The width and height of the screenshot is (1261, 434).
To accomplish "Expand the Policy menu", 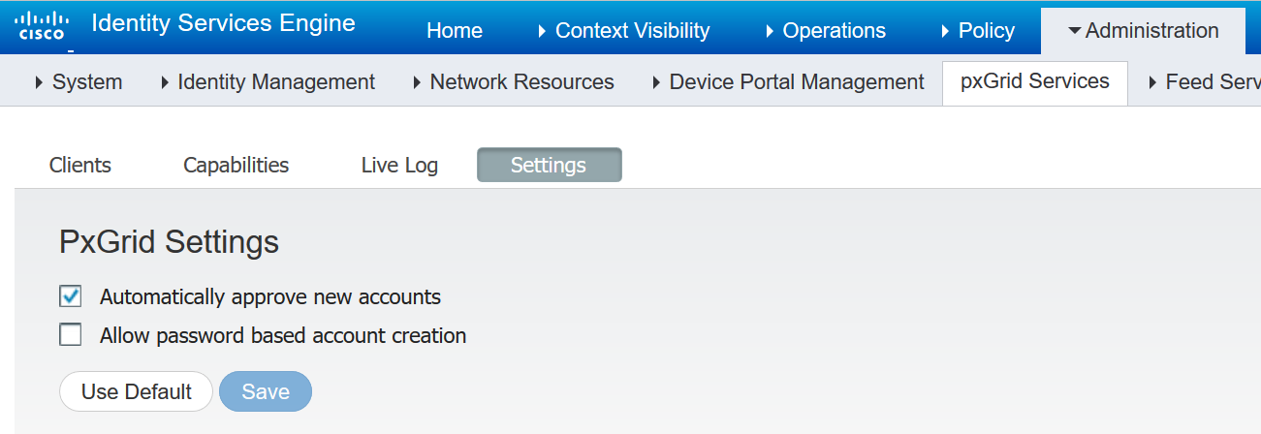I will pyautogui.click(x=977, y=31).
